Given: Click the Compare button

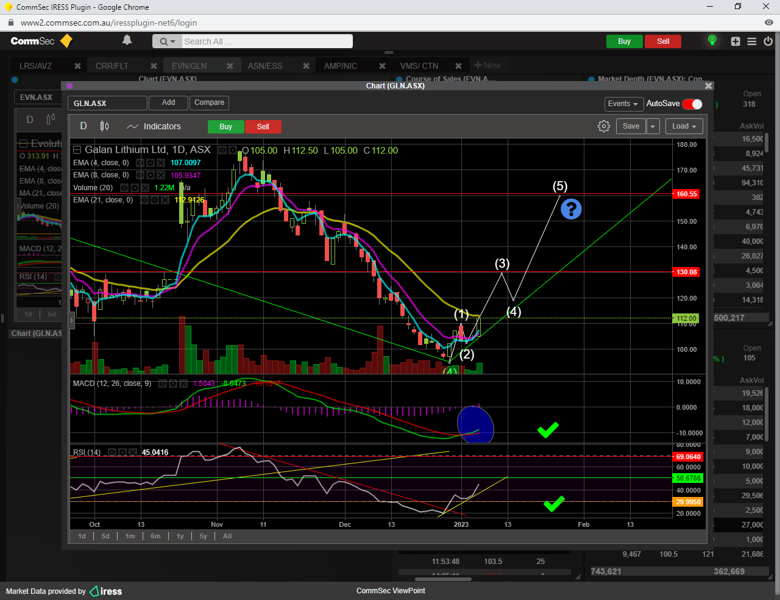Looking at the screenshot, I should coord(209,102).
